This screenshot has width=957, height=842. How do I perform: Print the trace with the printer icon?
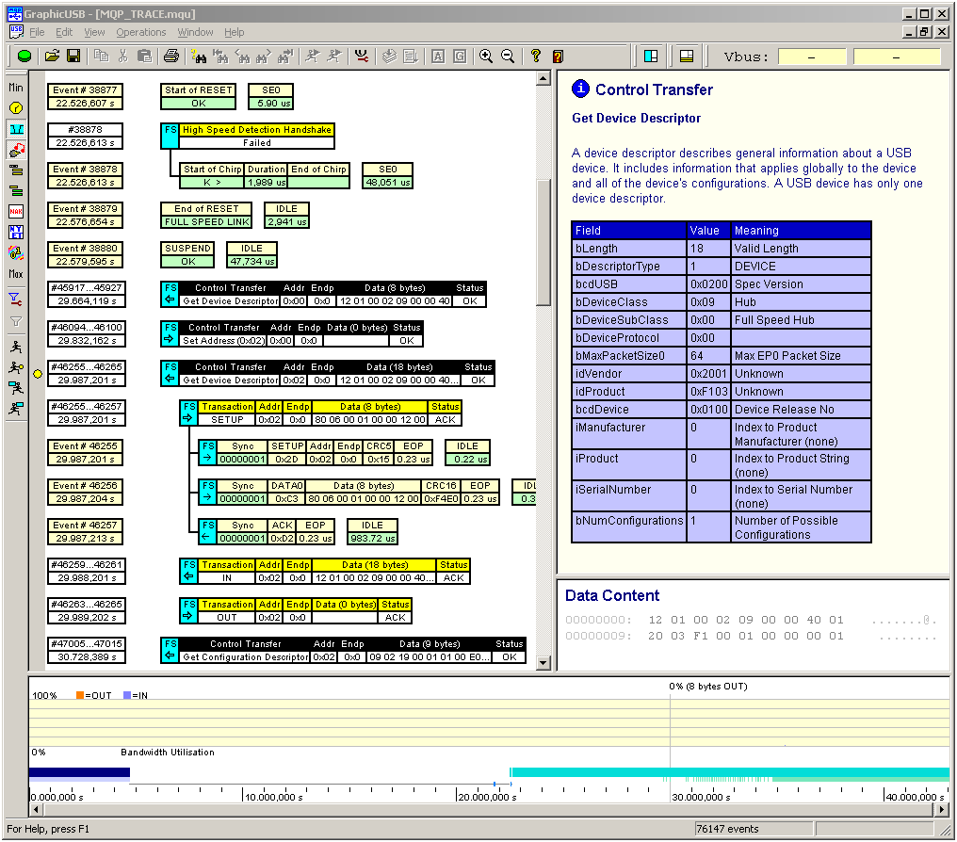171,57
